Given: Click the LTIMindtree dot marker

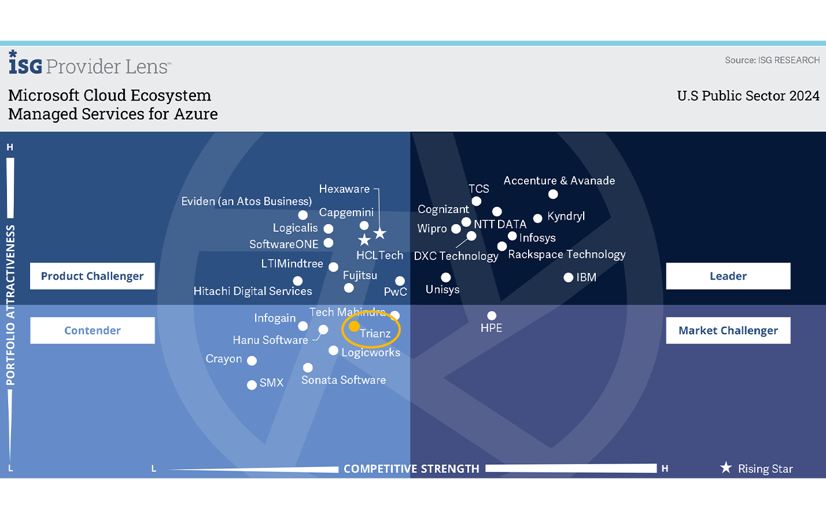Looking at the screenshot, I should click(333, 267).
